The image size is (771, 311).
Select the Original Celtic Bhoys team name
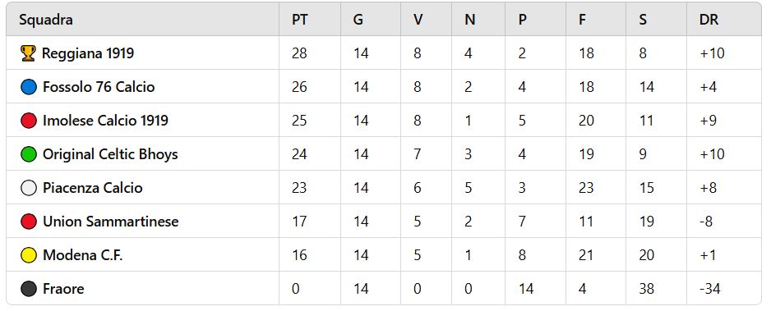[110, 154]
